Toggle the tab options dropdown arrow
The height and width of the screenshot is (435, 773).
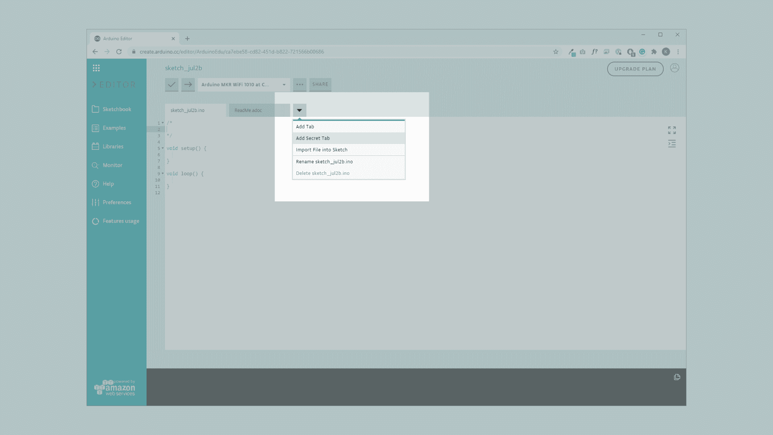(300, 110)
